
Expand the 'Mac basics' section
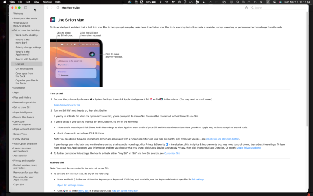tap(12, 87)
